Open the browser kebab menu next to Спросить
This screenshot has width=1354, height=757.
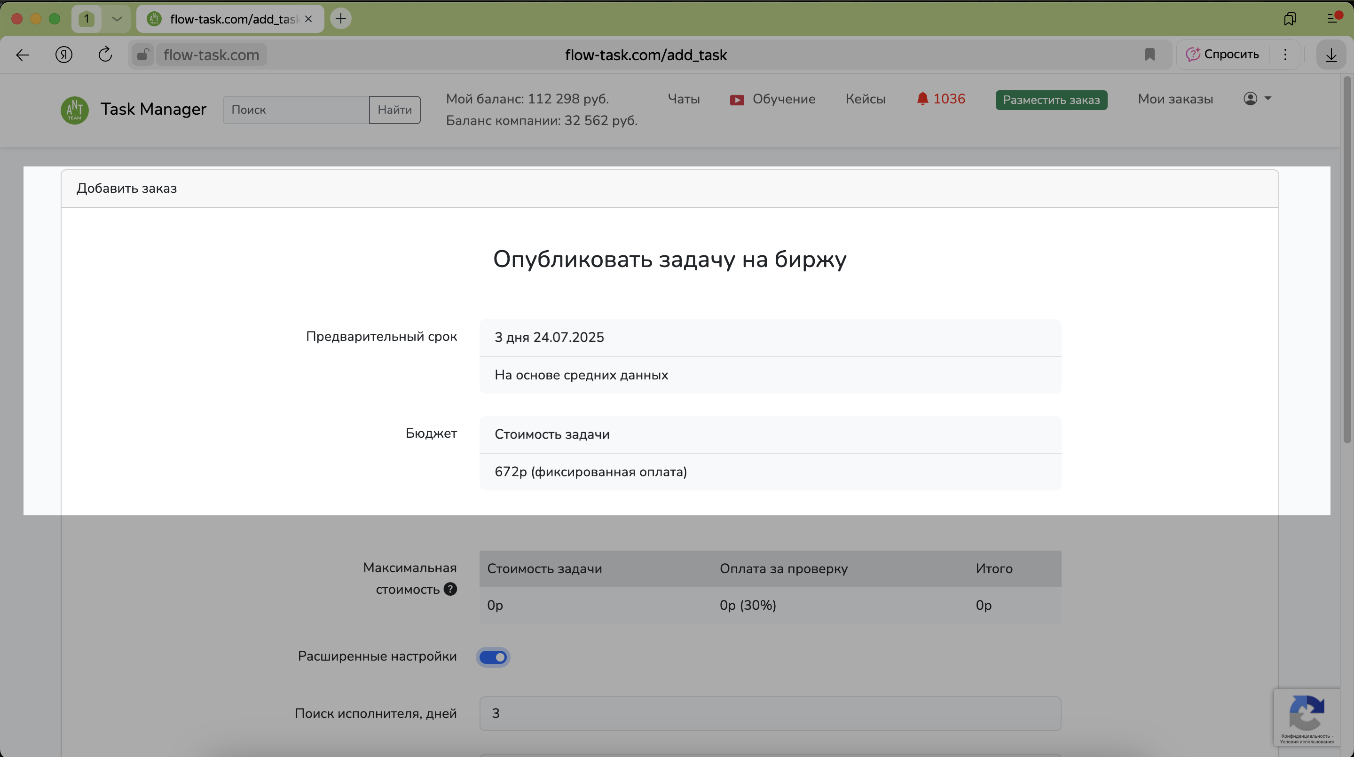(1285, 55)
